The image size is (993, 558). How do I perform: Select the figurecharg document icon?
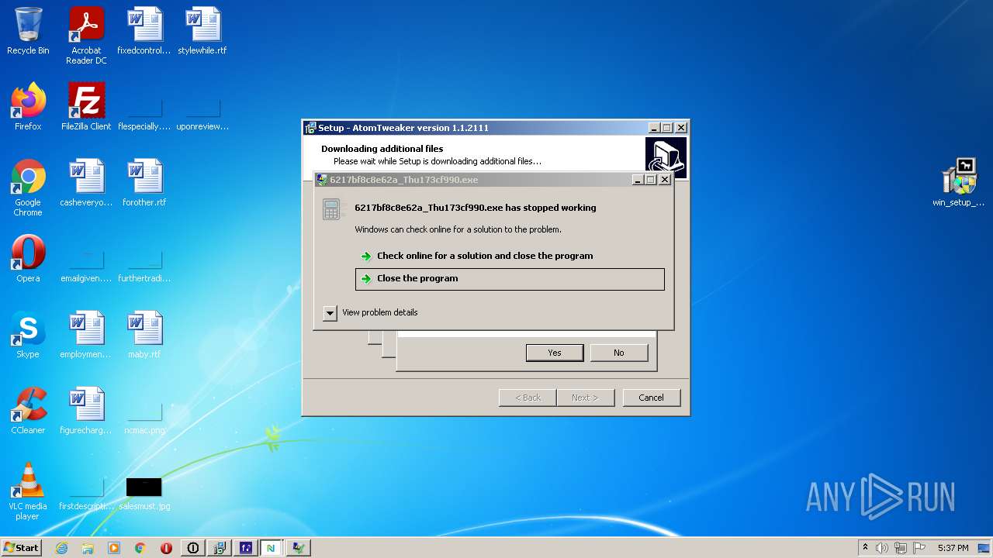86,411
